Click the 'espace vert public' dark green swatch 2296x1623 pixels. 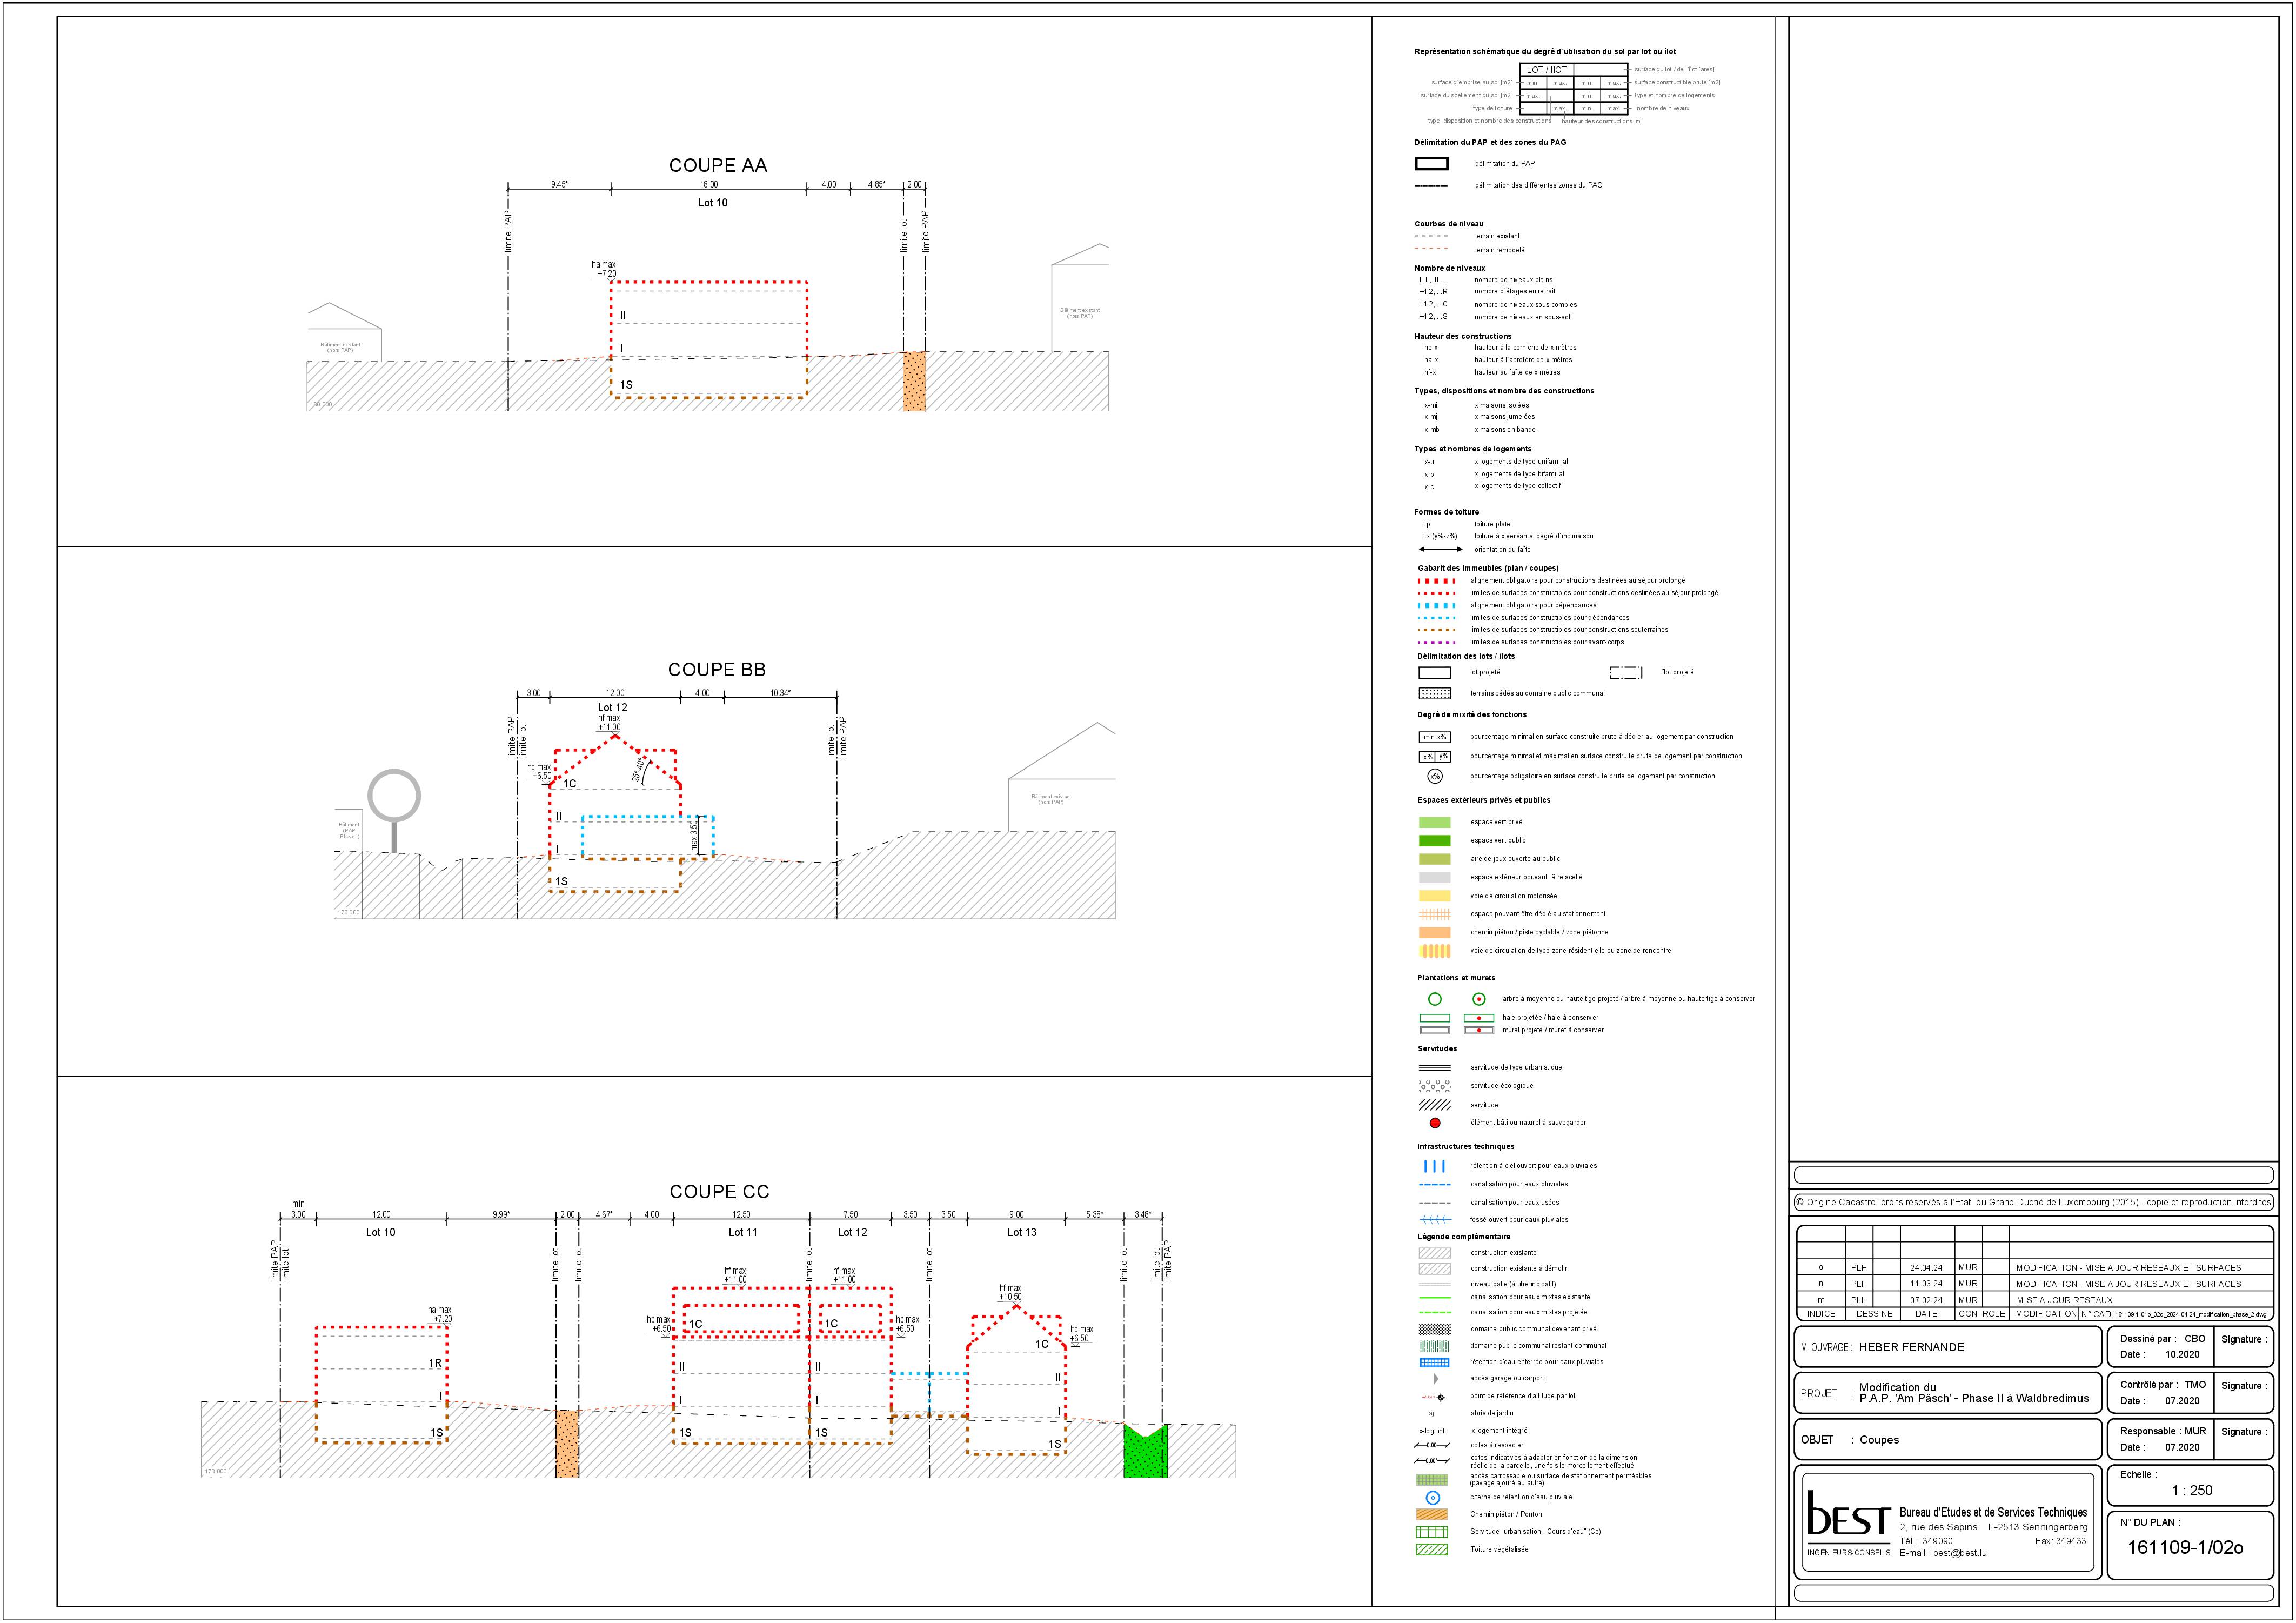(x=1434, y=841)
